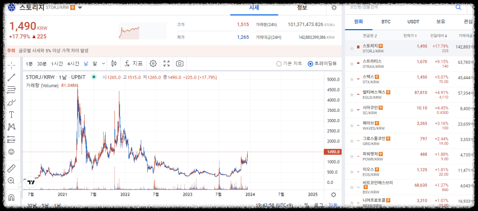Open page settings gear beside 정보 tab
The width and height of the screenshot is (478, 211).
334,8
